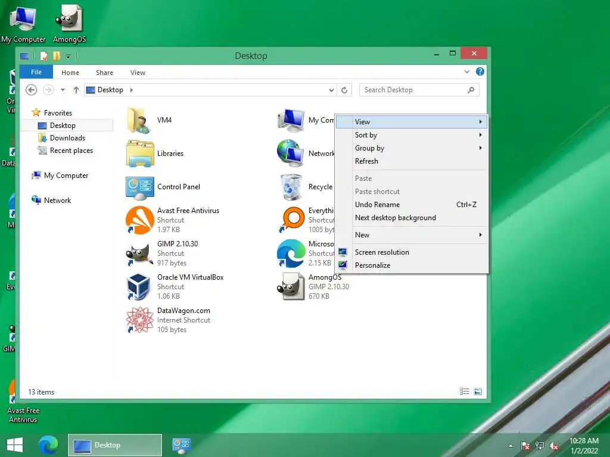Open Control Panel from the taskbar
Screen dimensions: 610x457
click(x=181, y=445)
